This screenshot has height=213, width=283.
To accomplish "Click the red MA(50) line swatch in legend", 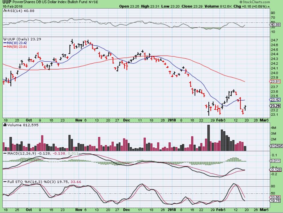I will (5, 47).
